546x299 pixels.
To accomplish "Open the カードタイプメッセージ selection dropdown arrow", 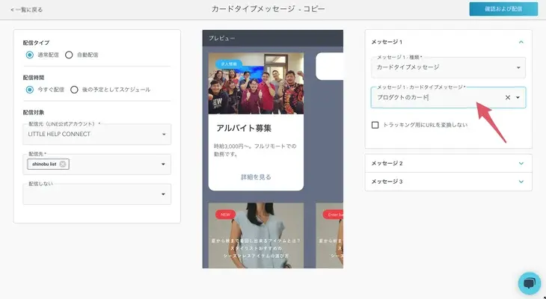I will (518, 97).
